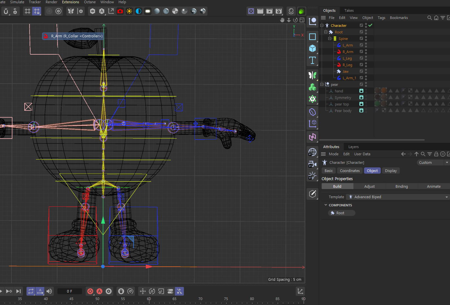
Task: Open the Custom layout dropdown in Attributes
Action: [x=433, y=162]
